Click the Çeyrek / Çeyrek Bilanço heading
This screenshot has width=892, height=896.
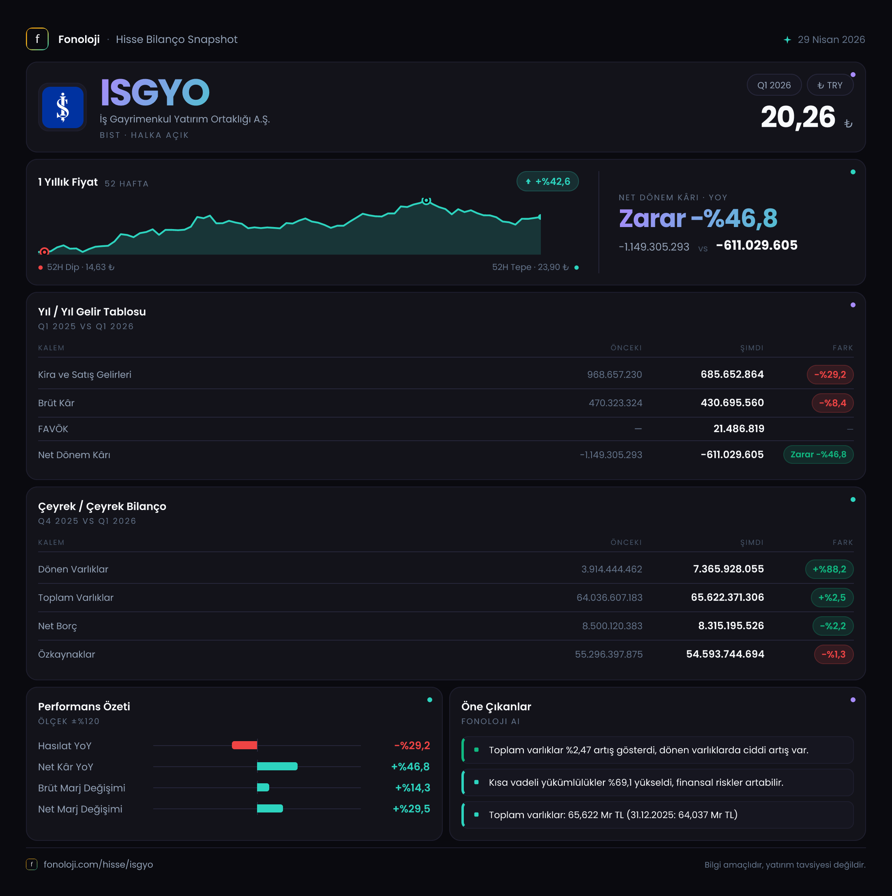102,506
